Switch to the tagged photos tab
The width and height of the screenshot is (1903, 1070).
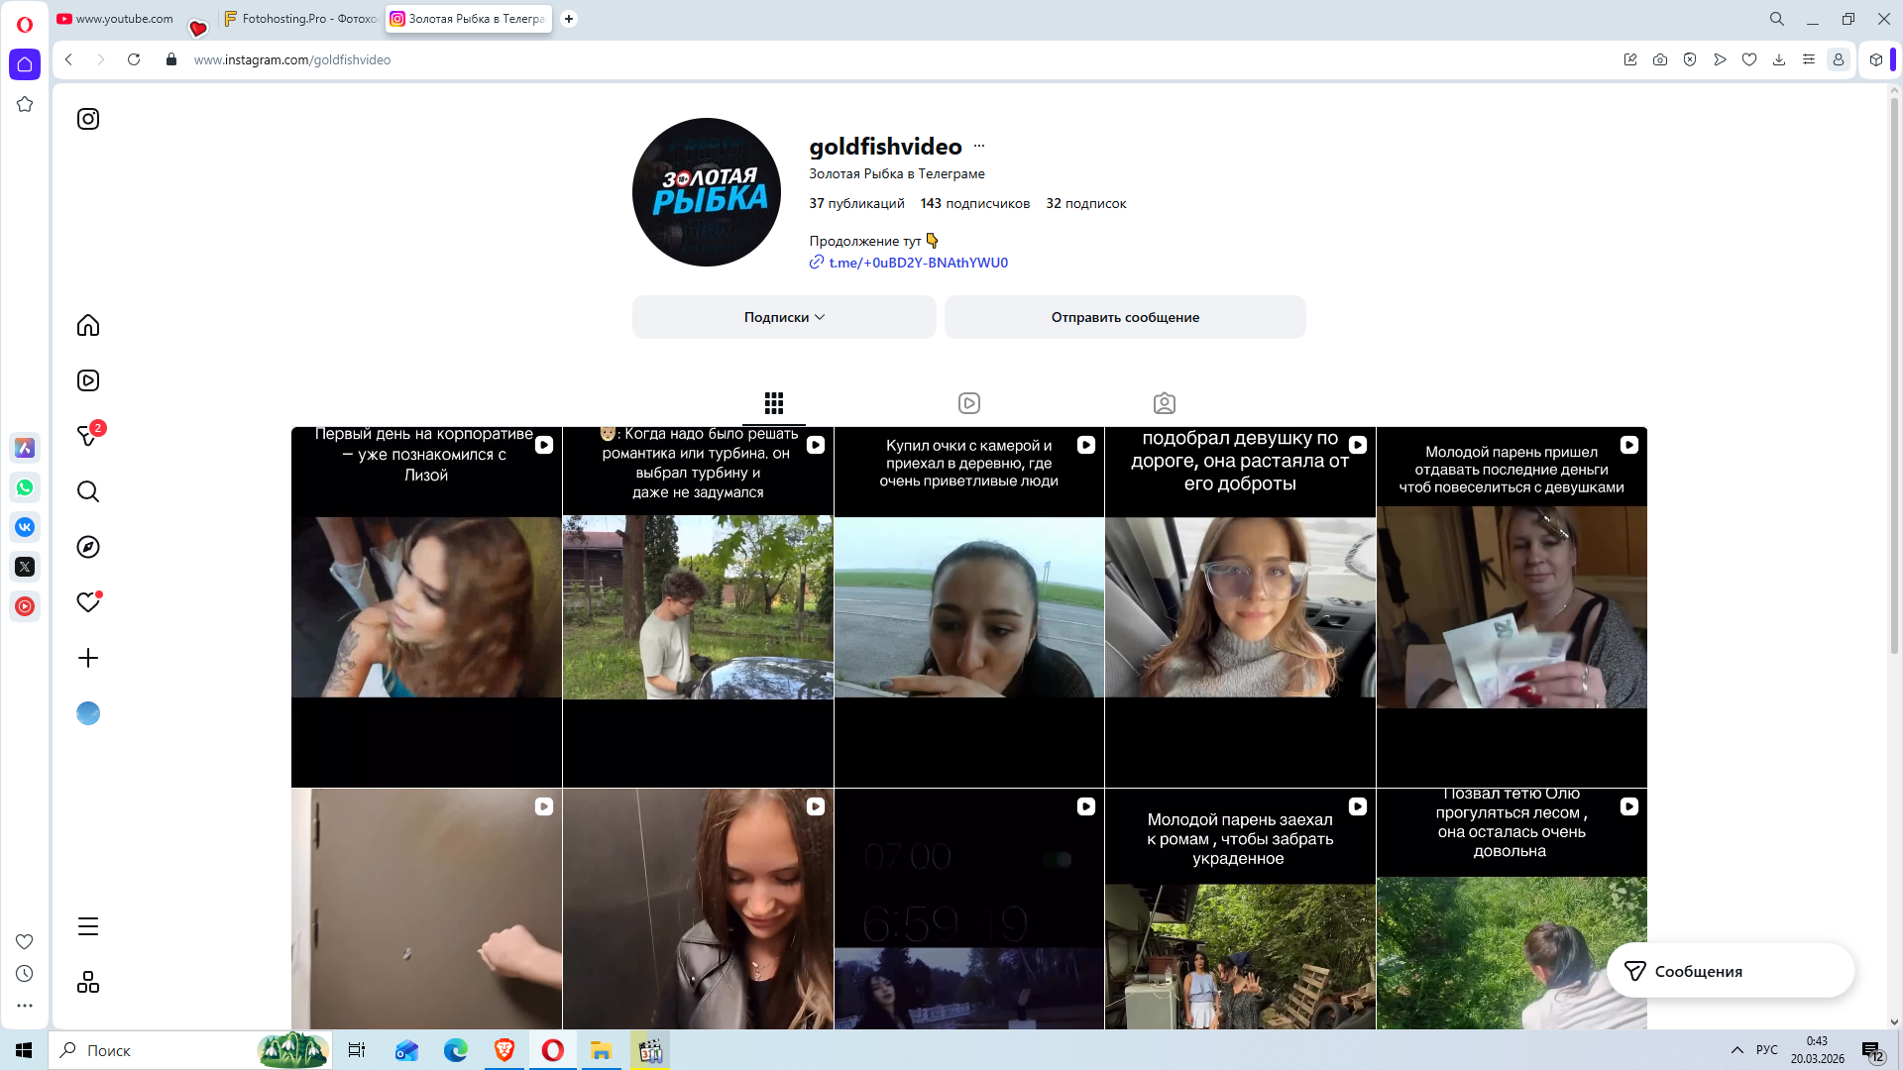1165,403
